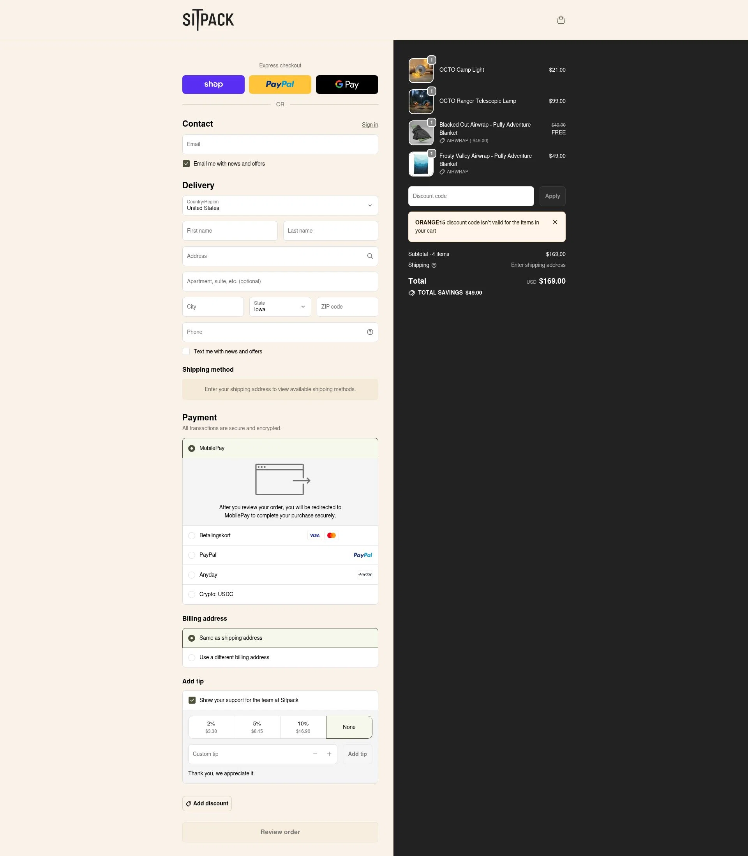Dismiss the ORANGE15 discount error message

click(x=555, y=222)
